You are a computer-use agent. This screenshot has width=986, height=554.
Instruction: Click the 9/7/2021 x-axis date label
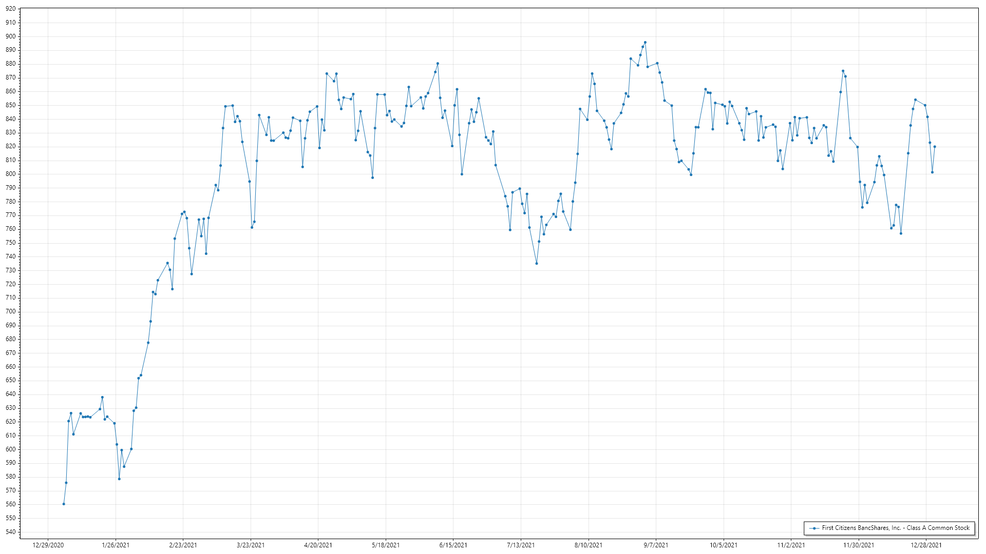[x=656, y=545]
